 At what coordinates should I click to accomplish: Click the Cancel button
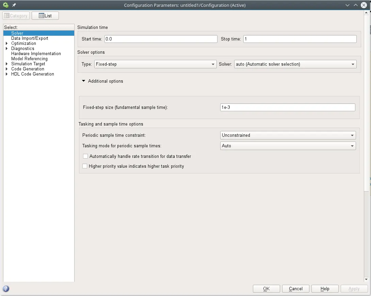295,289
